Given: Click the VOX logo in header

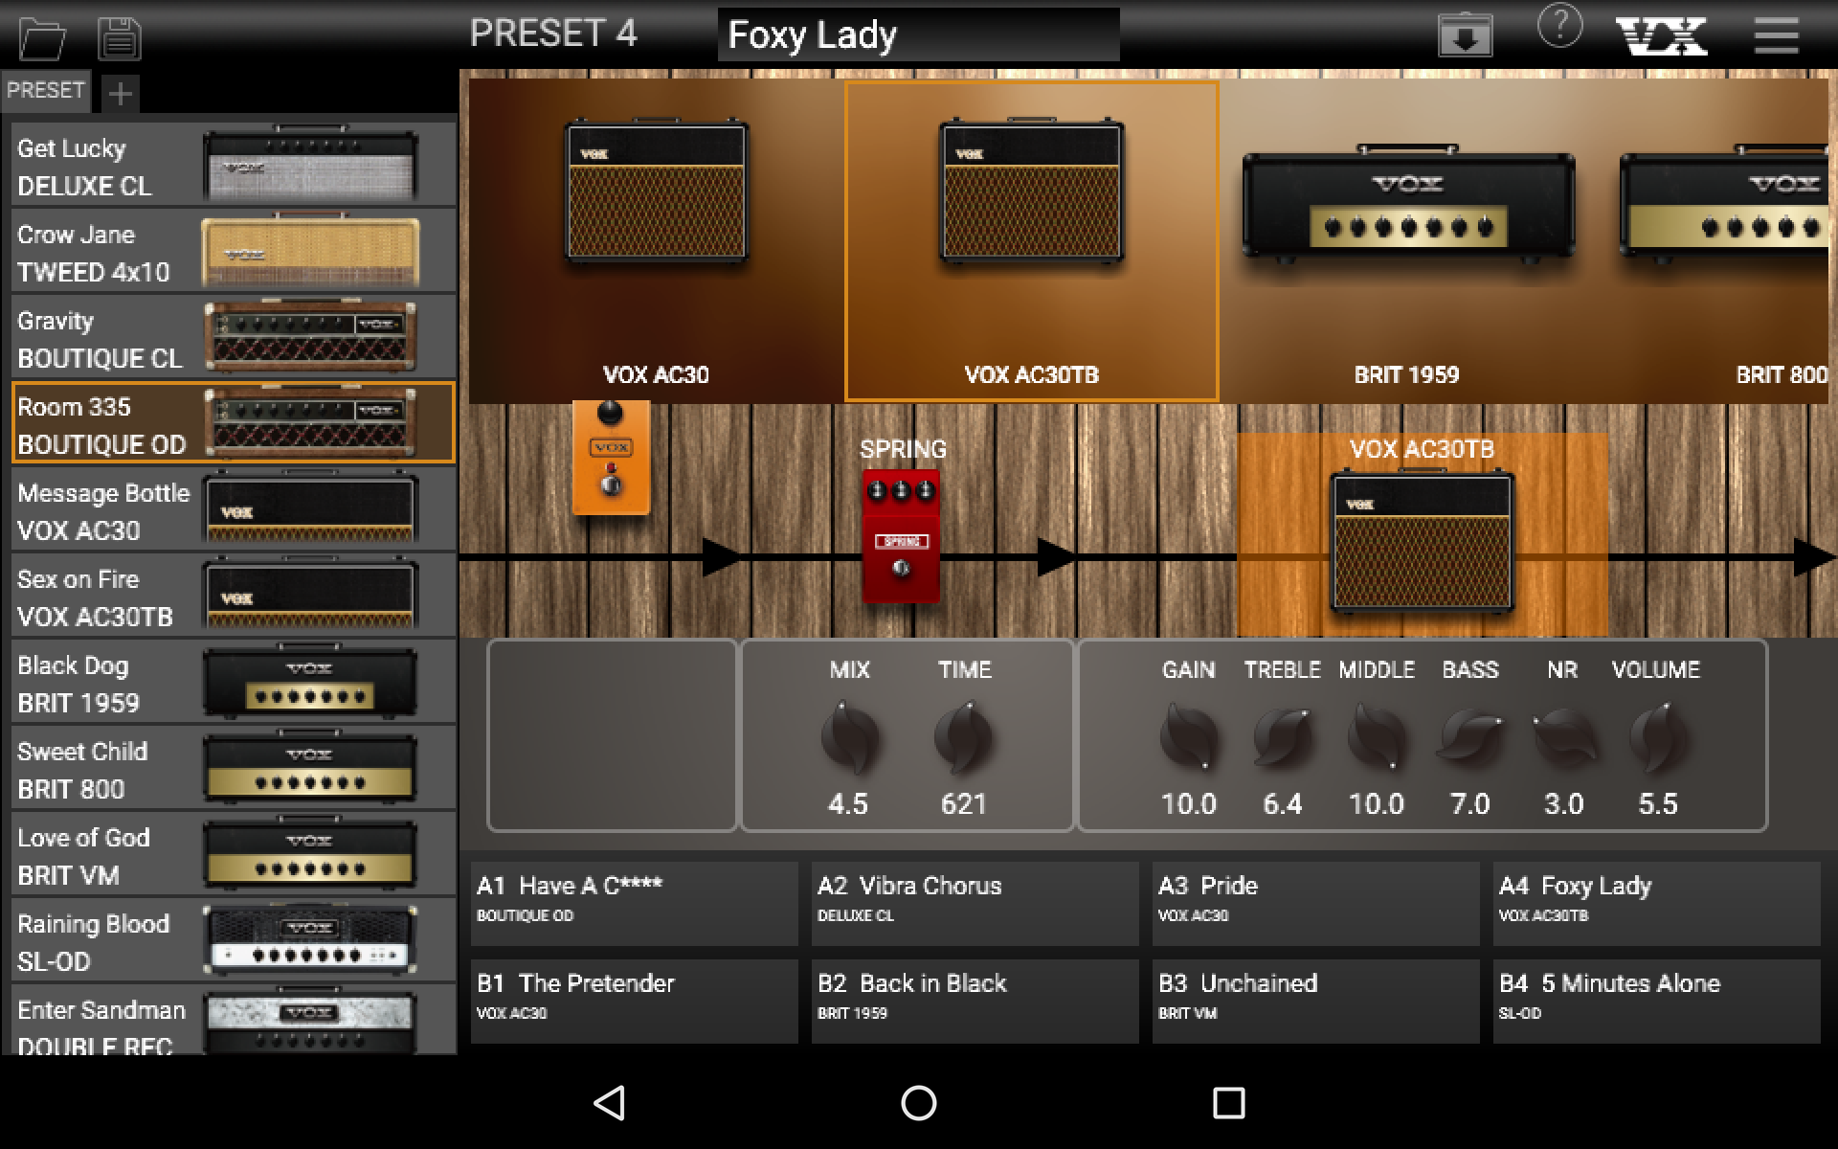Looking at the screenshot, I should [x=1661, y=36].
